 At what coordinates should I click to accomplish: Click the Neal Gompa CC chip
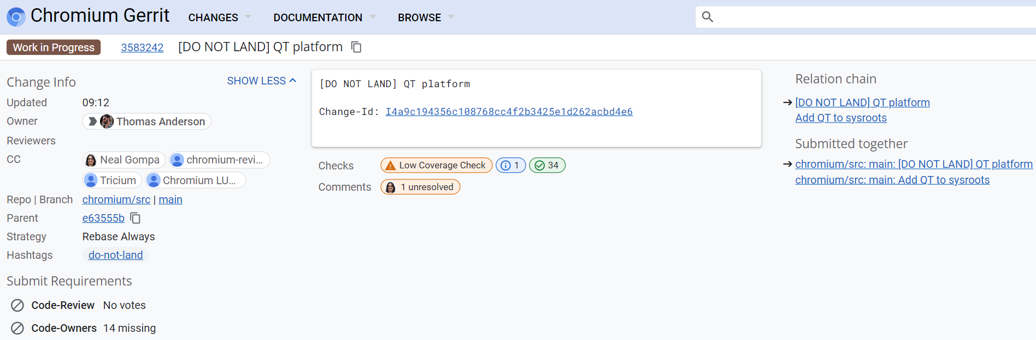[x=123, y=160]
